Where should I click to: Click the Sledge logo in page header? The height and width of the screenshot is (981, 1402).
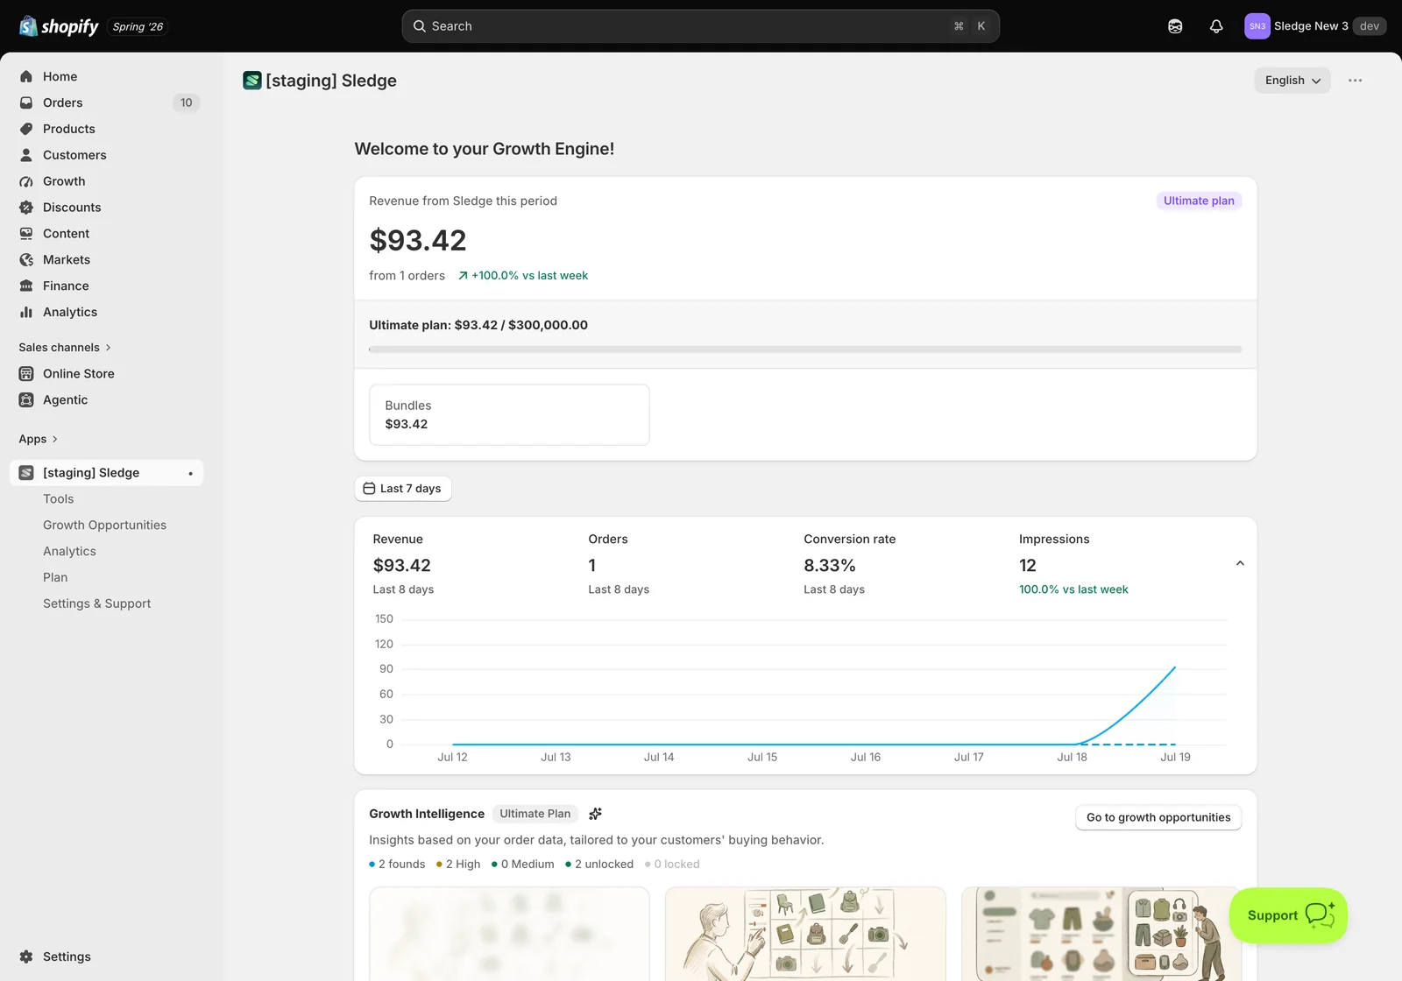[x=252, y=81]
